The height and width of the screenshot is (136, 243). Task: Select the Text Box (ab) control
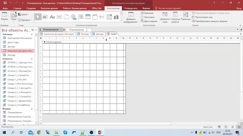(45, 17)
